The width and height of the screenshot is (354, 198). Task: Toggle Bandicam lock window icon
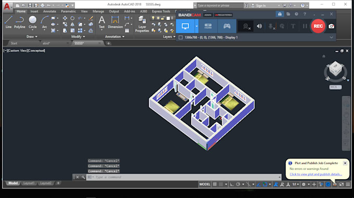[x=280, y=14]
